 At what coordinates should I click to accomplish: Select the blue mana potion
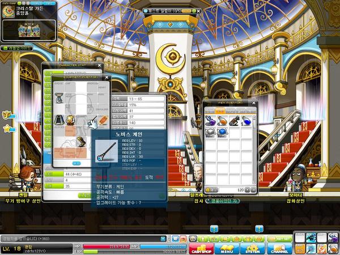(x=246, y=121)
